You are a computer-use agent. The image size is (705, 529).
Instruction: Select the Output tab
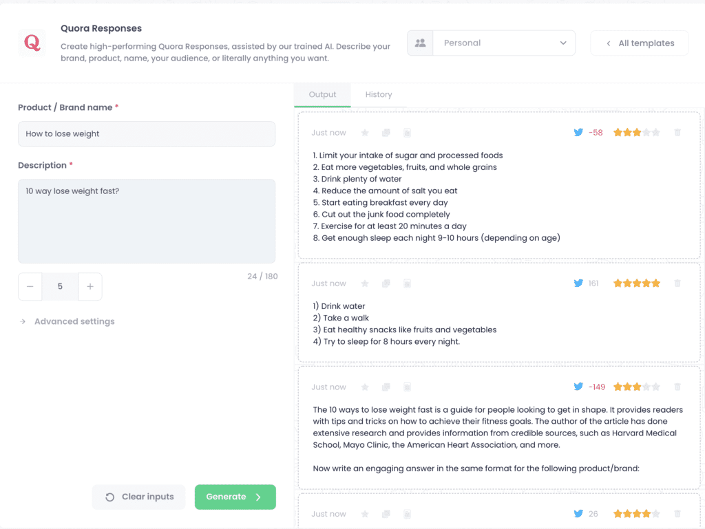(322, 94)
